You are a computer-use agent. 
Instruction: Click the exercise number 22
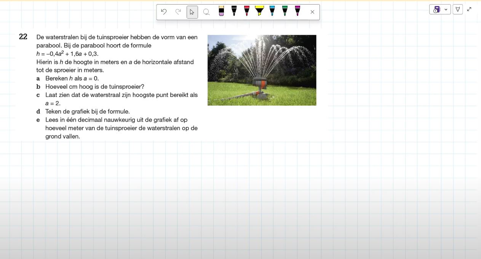pyautogui.click(x=23, y=37)
